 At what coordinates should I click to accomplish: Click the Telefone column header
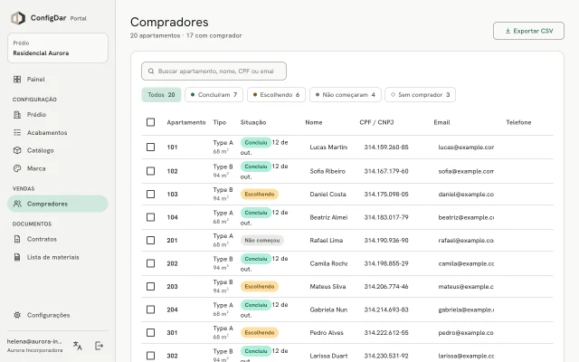pyautogui.click(x=518, y=122)
